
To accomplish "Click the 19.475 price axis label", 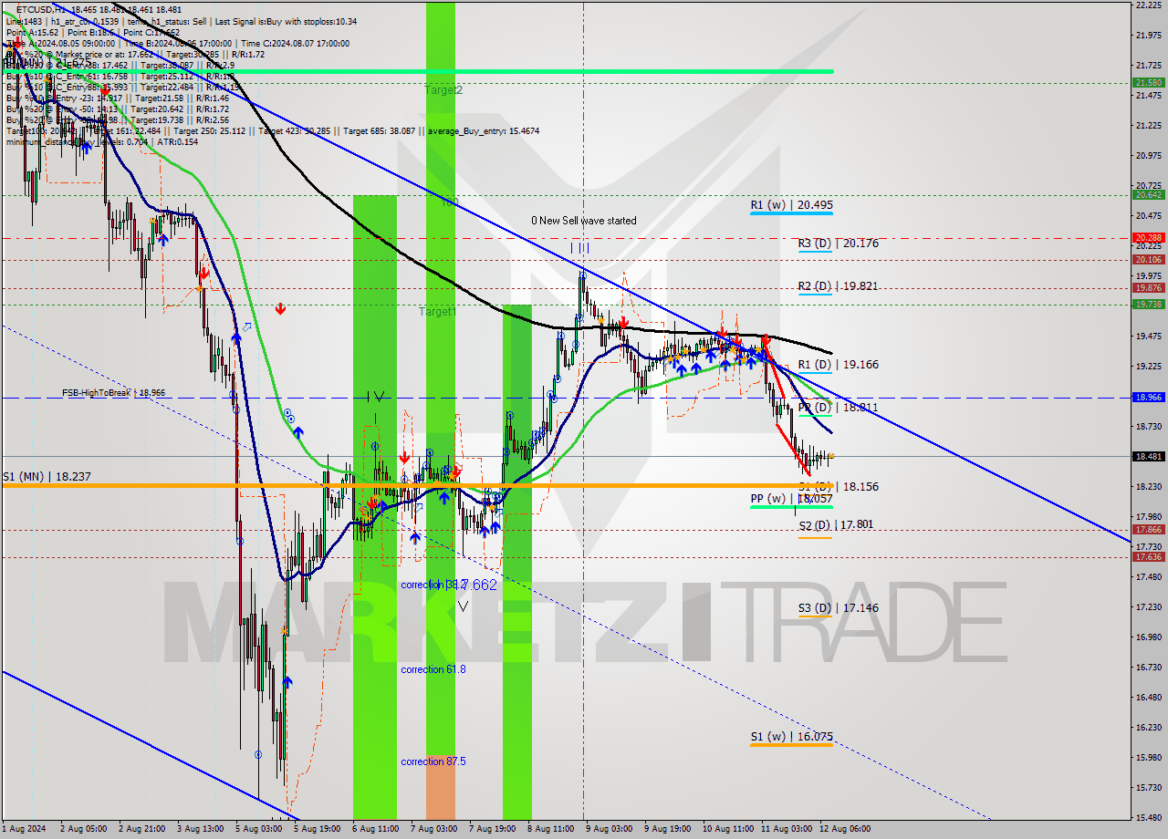I will [x=1148, y=336].
